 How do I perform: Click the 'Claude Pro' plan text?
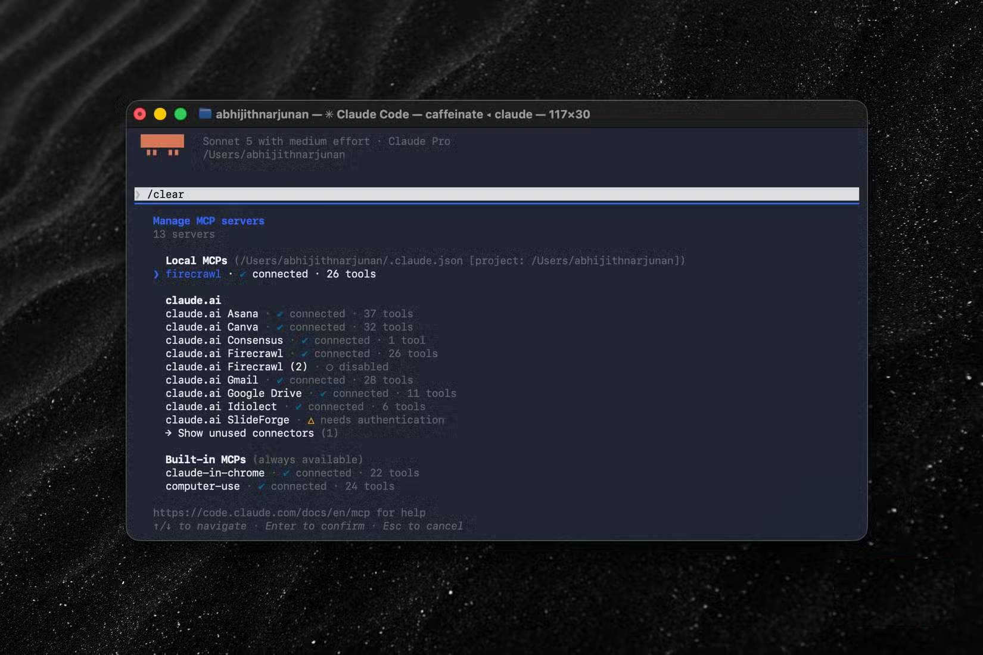[419, 141]
